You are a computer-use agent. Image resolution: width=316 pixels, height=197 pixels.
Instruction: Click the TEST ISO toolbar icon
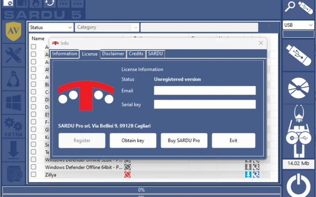(64, 3)
